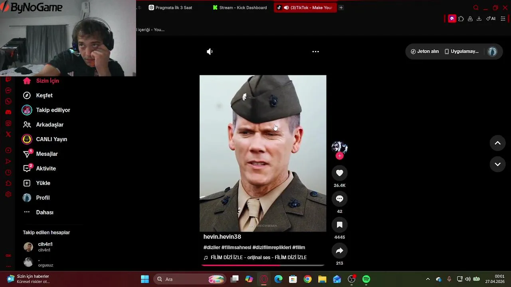Open Discord in the Opera sidebar
Image resolution: width=511 pixels, height=287 pixels.
[8, 112]
